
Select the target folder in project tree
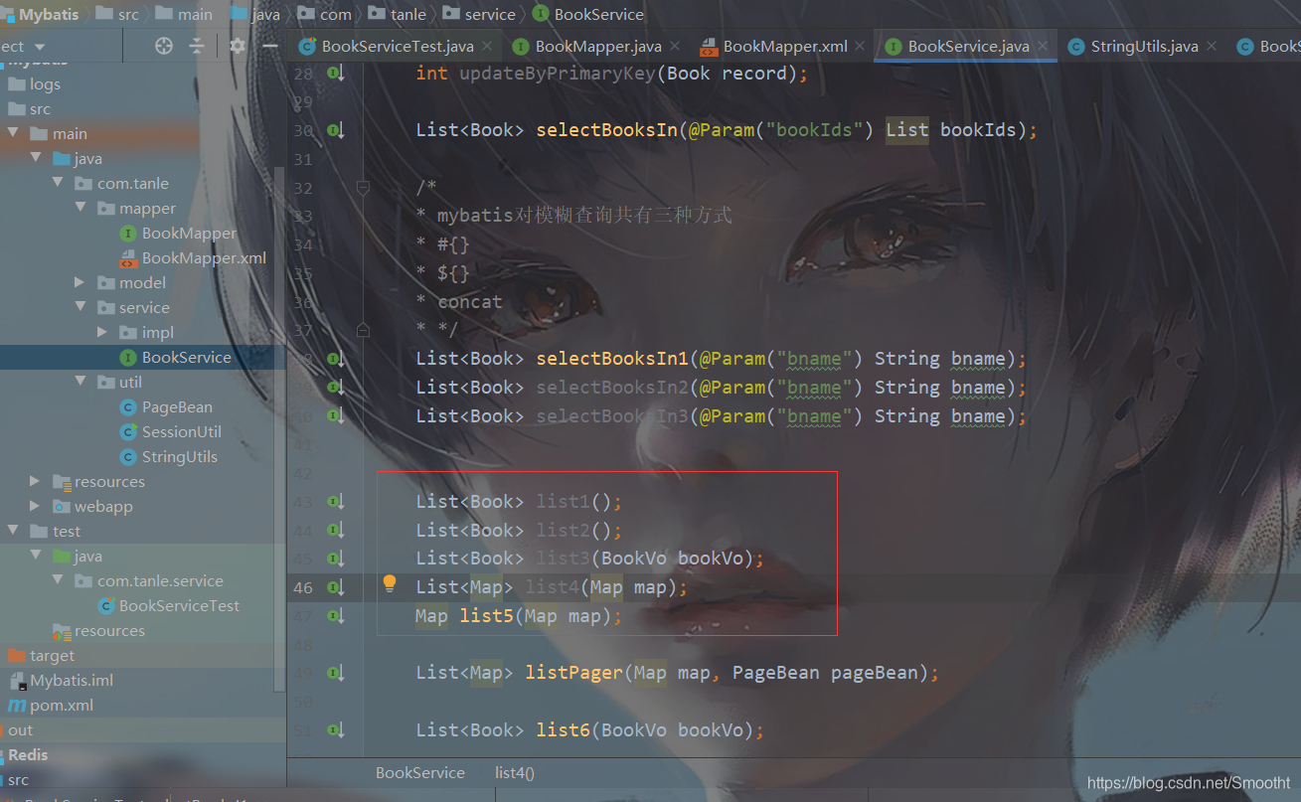click(52, 655)
